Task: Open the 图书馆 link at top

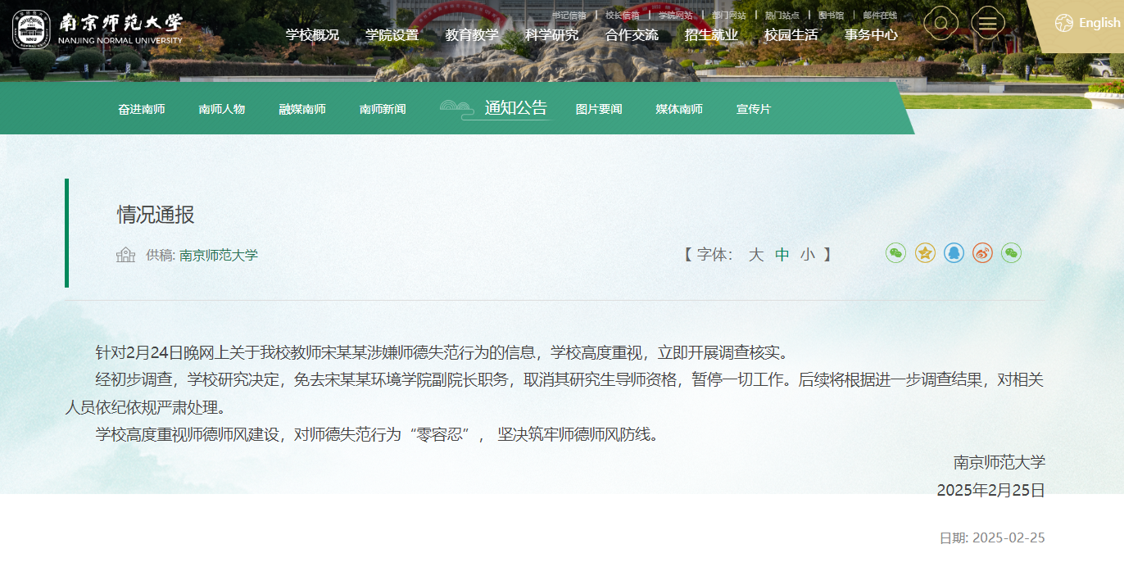Action: pos(831,15)
